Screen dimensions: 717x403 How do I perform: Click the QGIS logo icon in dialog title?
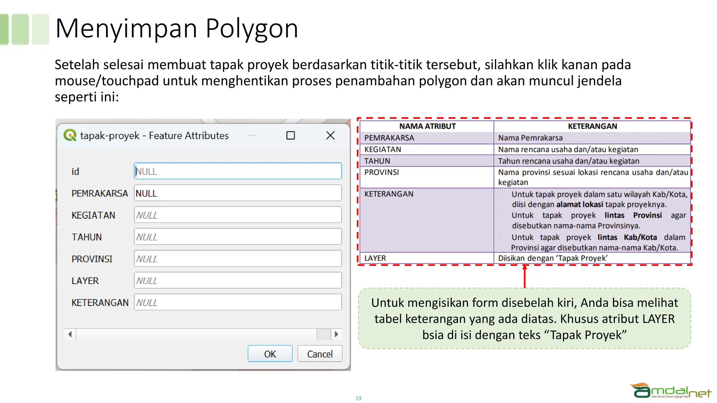pyautogui.click(x=70, y=135)
